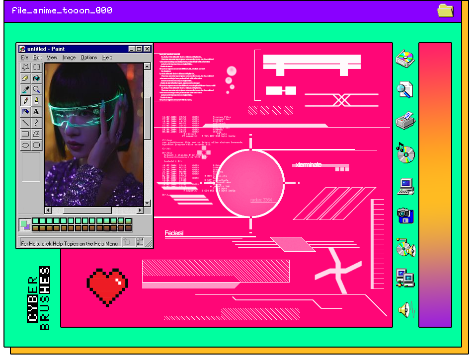This screenshot has width=472, height=359.
Task: Choose the Eraser tool in Paint
Action: pyautogui.click(x=25, y=78)
